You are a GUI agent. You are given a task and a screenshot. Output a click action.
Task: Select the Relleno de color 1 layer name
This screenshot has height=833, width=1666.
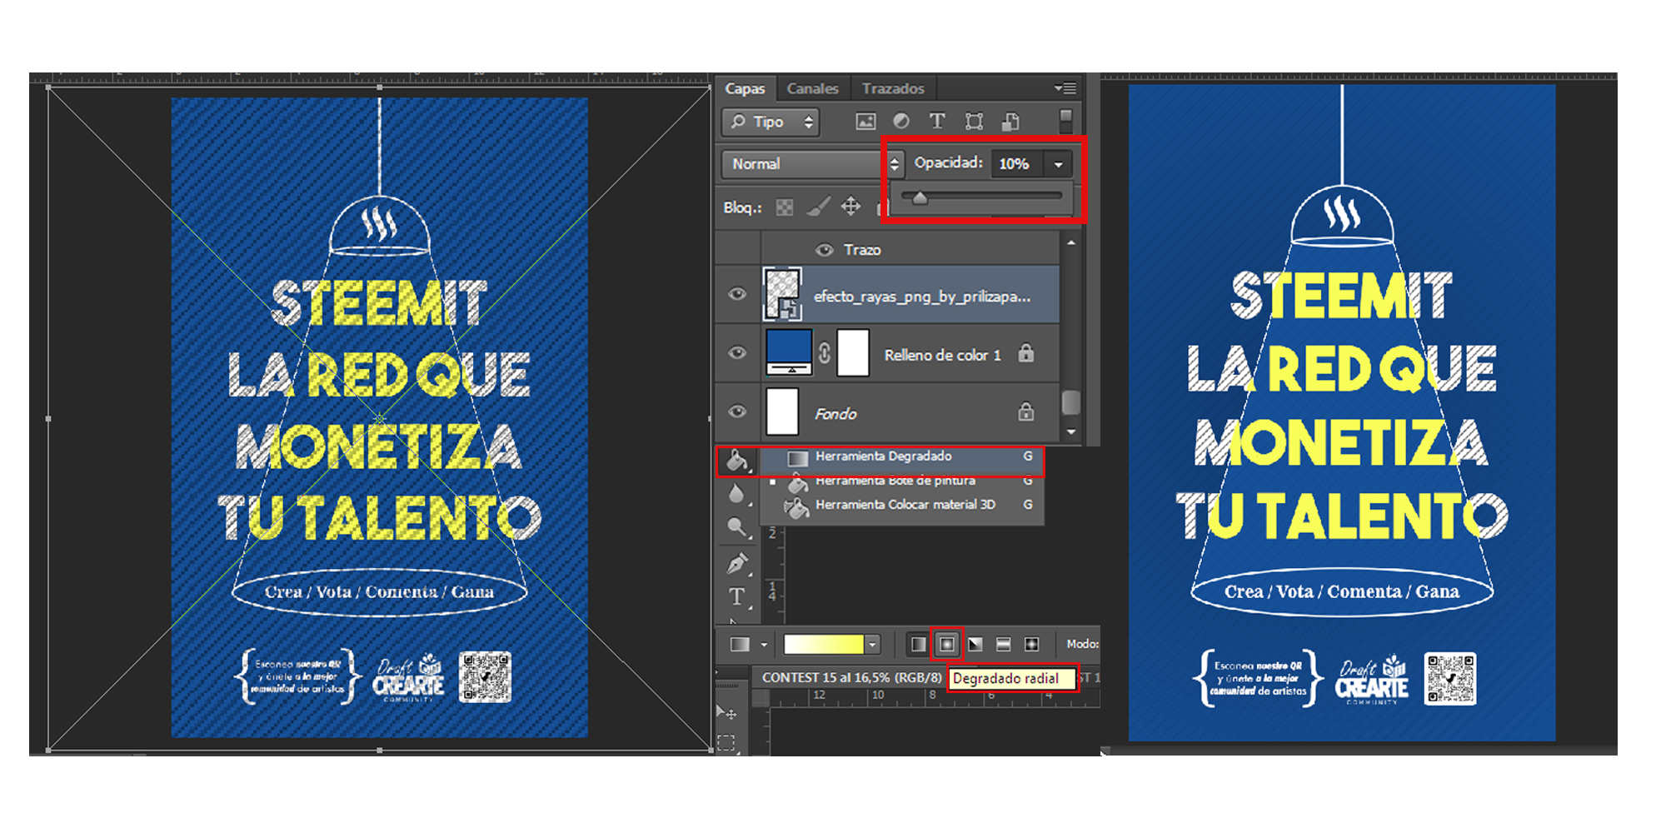(x=942, y=355)
